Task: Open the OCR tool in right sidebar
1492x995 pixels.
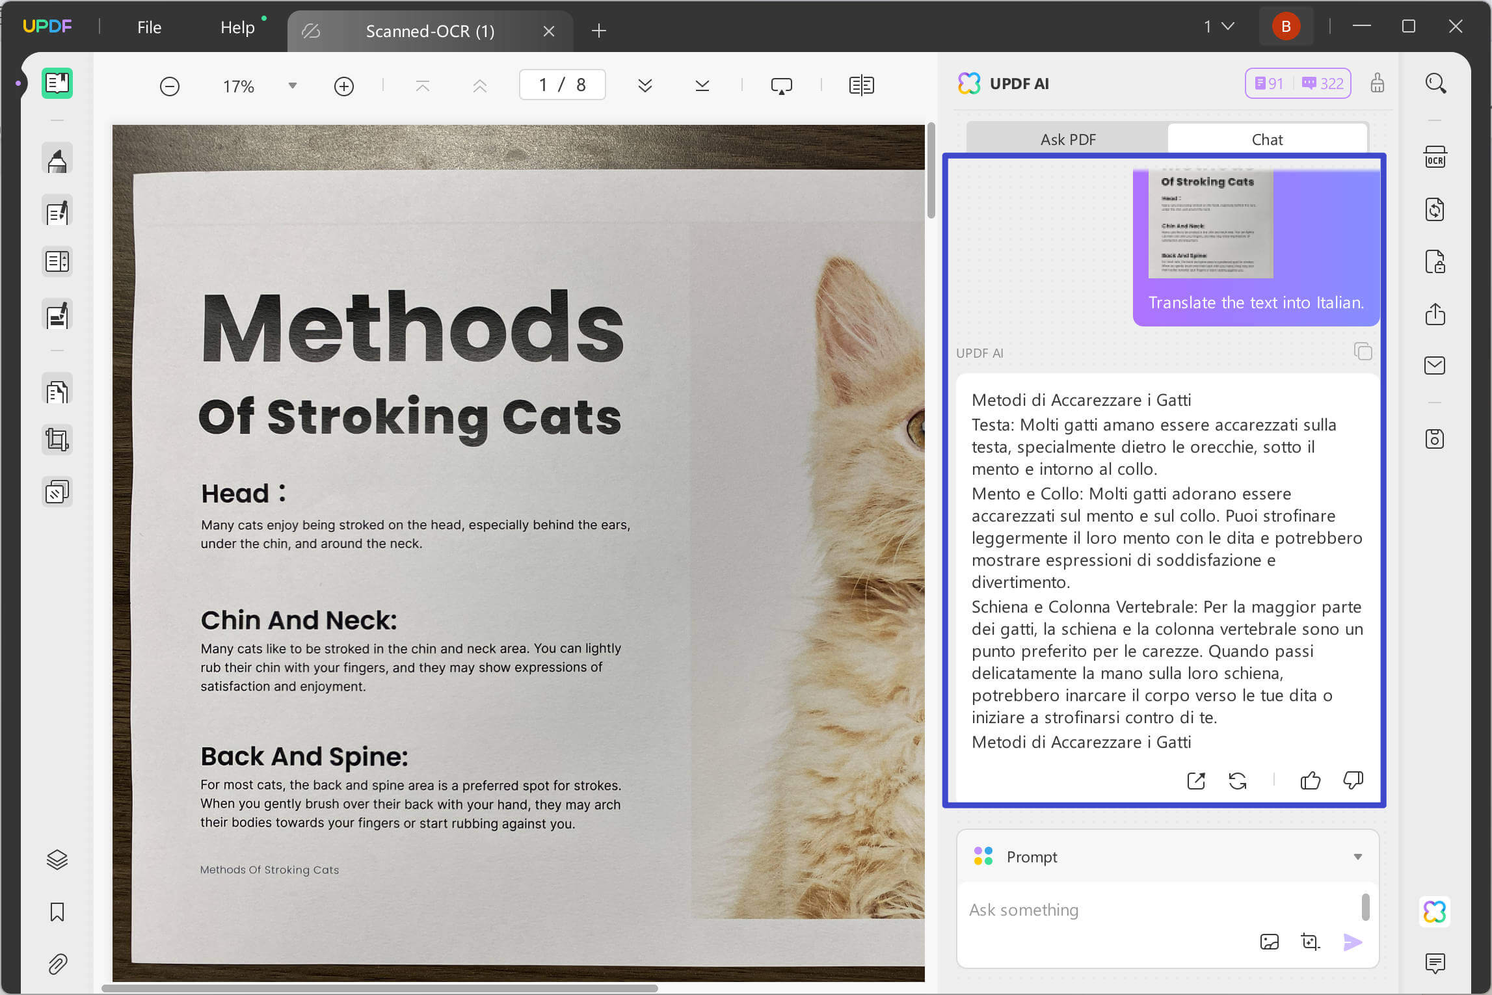Action: click(1435, 157)
